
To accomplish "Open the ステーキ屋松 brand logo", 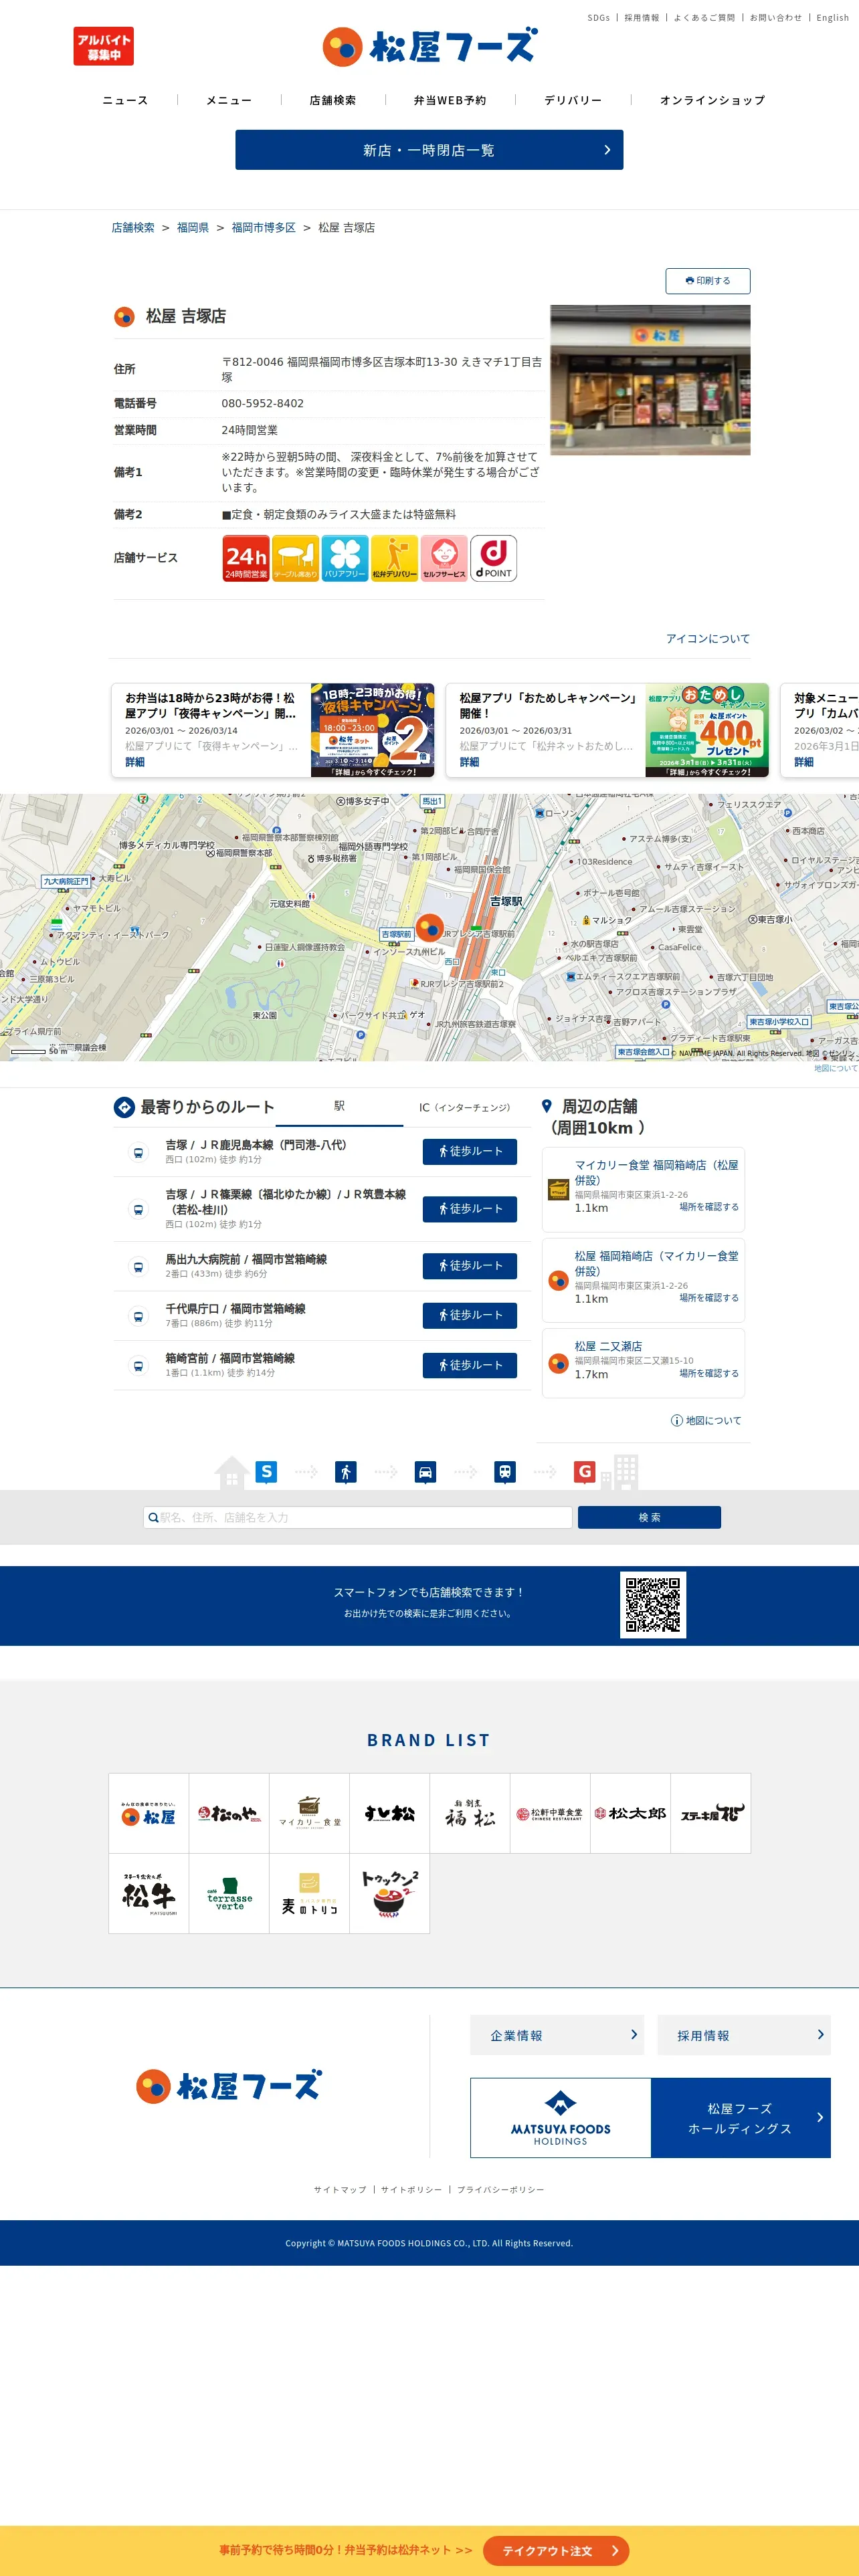I will 711,1814.
